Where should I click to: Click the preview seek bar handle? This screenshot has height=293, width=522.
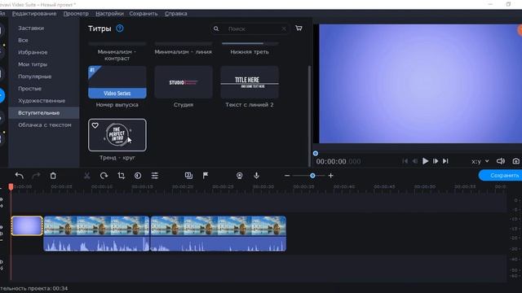[x=316, y=154]
